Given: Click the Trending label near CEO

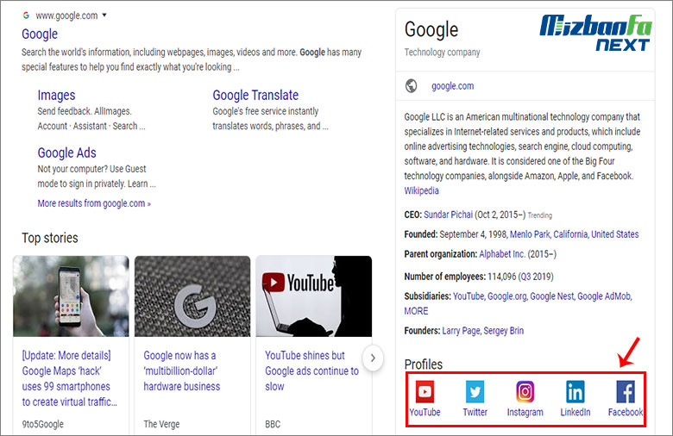Looking at the screenshot, I should pos(539,215).
